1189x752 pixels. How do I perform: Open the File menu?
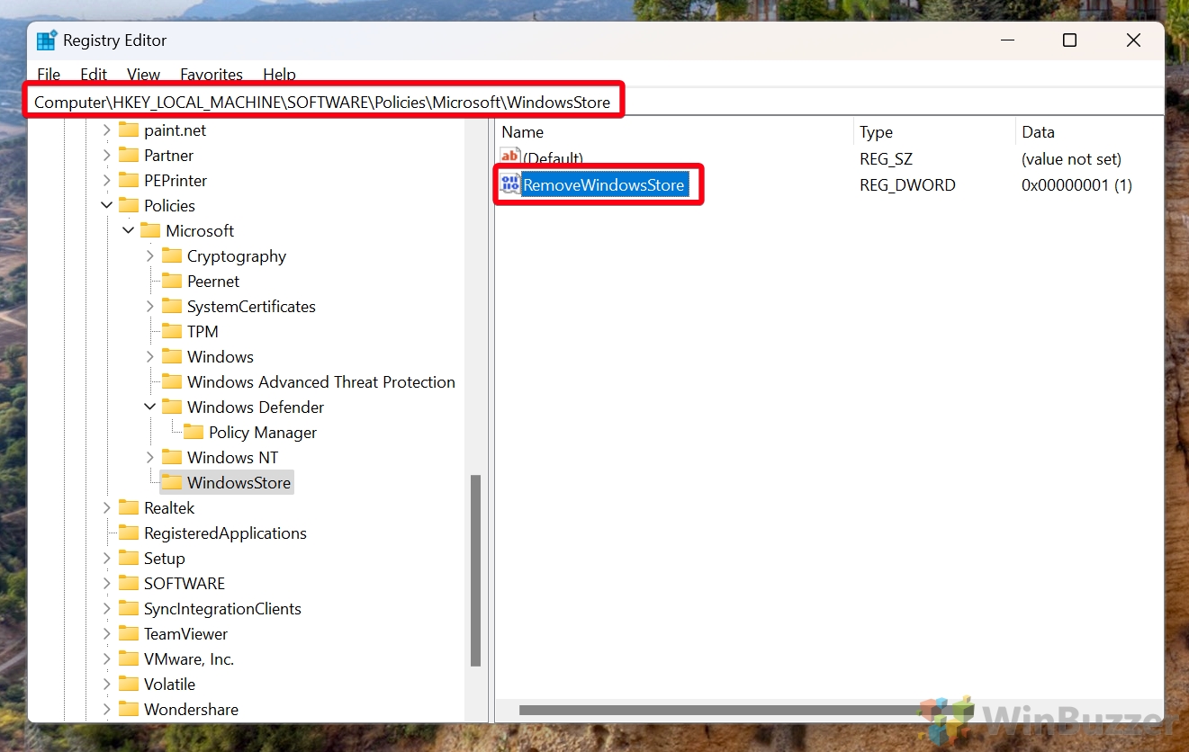tap(49, 75)
